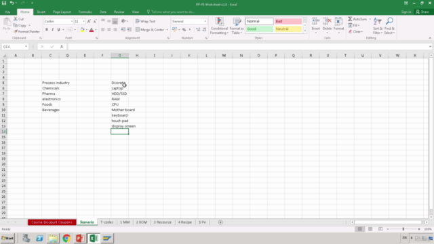Apply the red Font Color A
434x244 pixels.
coord(92,30)
